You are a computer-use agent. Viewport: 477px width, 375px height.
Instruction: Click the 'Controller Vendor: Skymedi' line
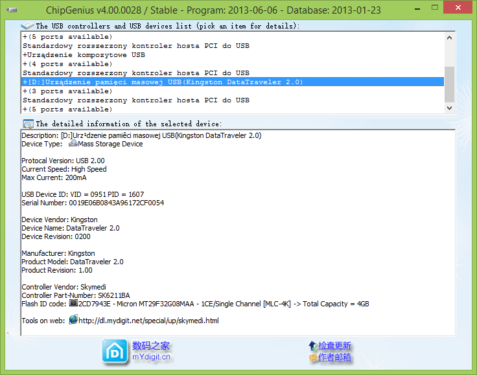(x=64, y=287)
